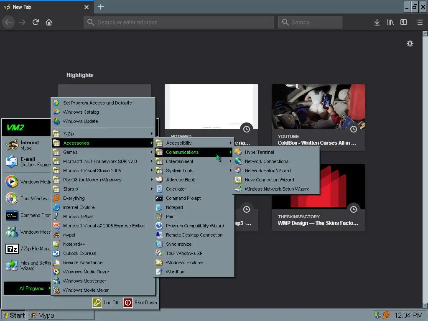Click the Start button on taskbar
Viewport: 428px width, 321px height.
tap(13, 315)
